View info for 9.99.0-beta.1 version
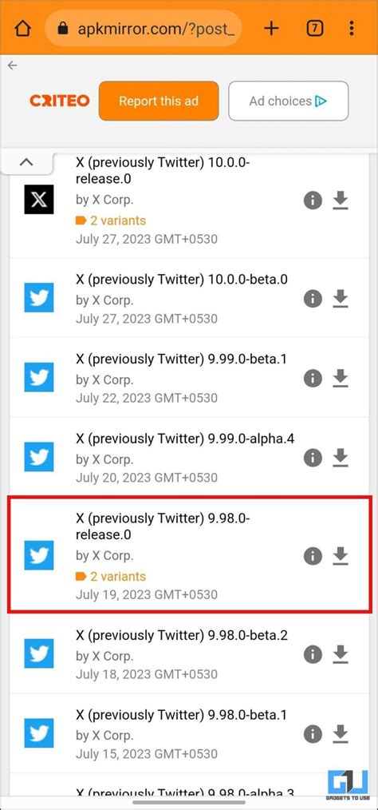378x810 pixels. tap(313, 378)
